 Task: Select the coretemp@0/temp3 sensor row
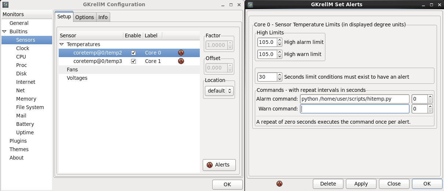pos(129,61)
